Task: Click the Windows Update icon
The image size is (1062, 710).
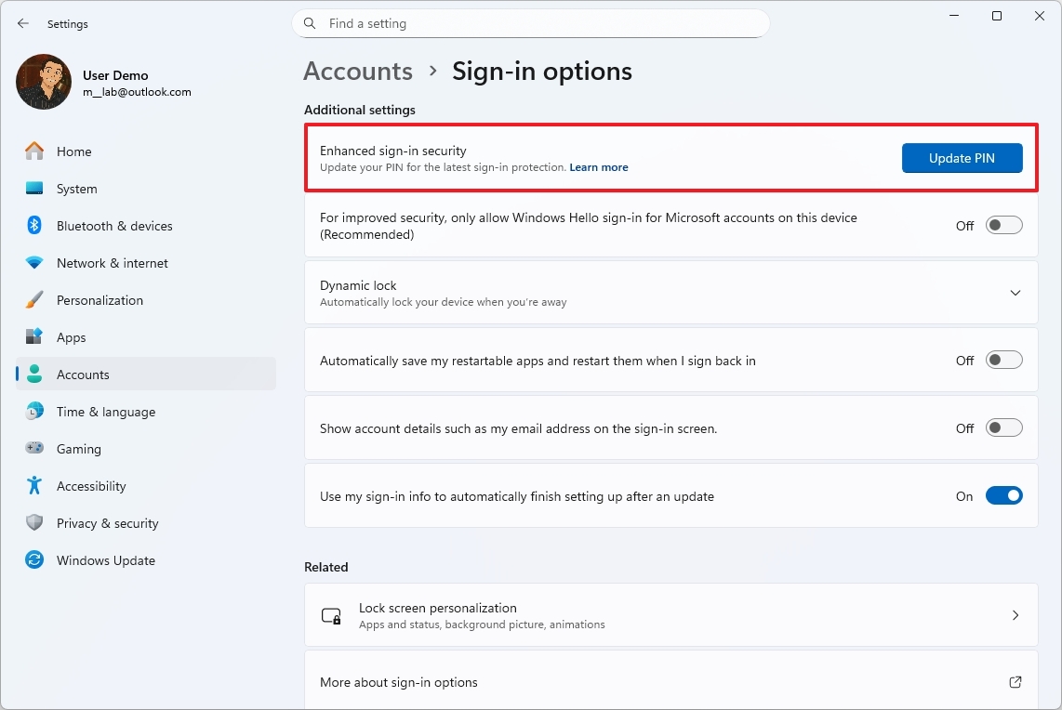Action: click(33, 560)
